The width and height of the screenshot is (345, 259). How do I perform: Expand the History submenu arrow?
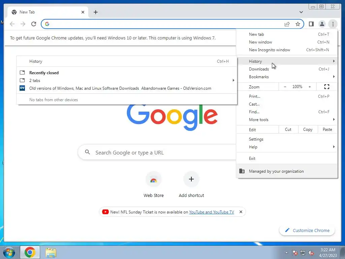(334, 61)
